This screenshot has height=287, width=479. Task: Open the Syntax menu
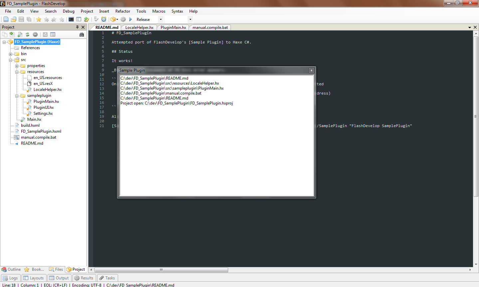coord(177,11)
